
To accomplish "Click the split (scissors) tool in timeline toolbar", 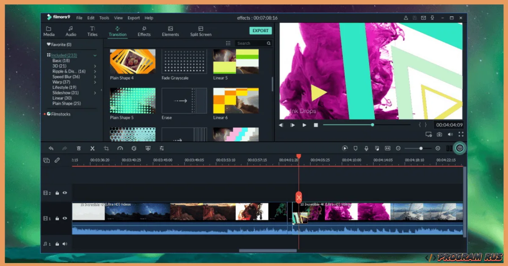I will coord(92,148).
